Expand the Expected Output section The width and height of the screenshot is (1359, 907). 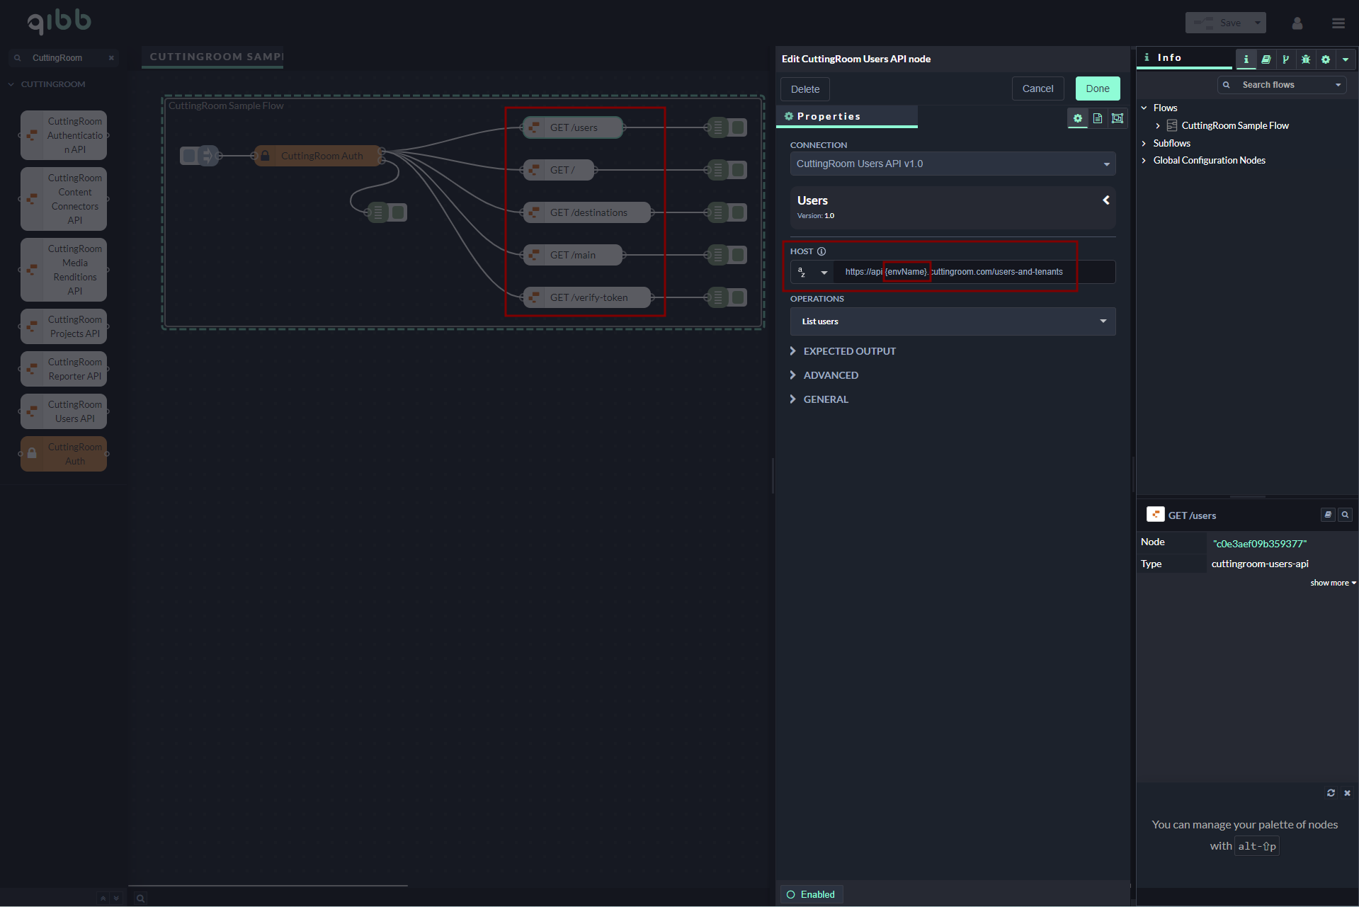pyautogui.click(x=849, y=351)
